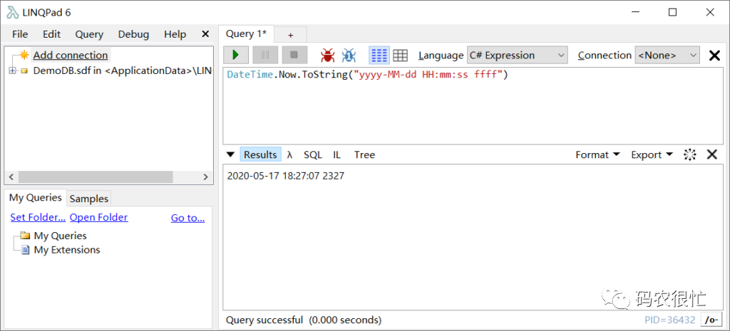This screenshot has width=730, height=331.
Task: Open the File menu
Action: tap(20, 34)
